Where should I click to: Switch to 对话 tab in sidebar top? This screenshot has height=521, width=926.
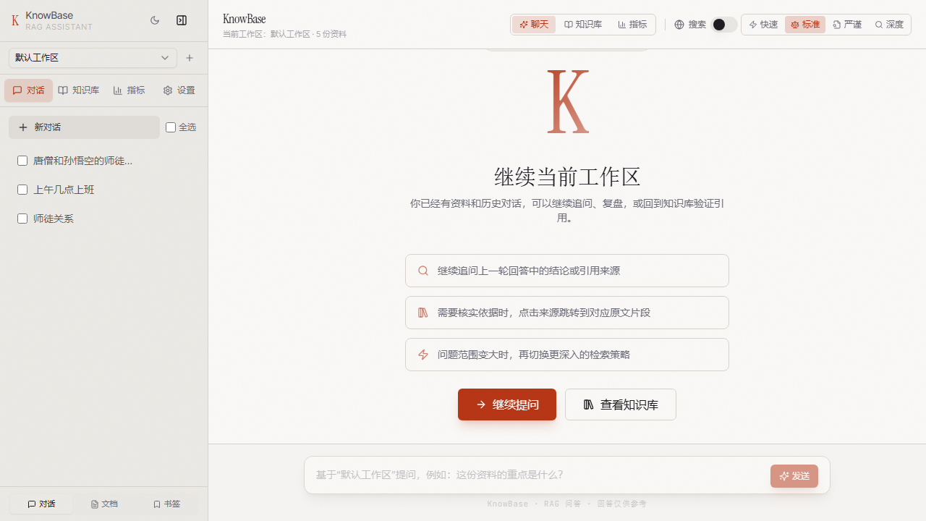click(29, 90)
